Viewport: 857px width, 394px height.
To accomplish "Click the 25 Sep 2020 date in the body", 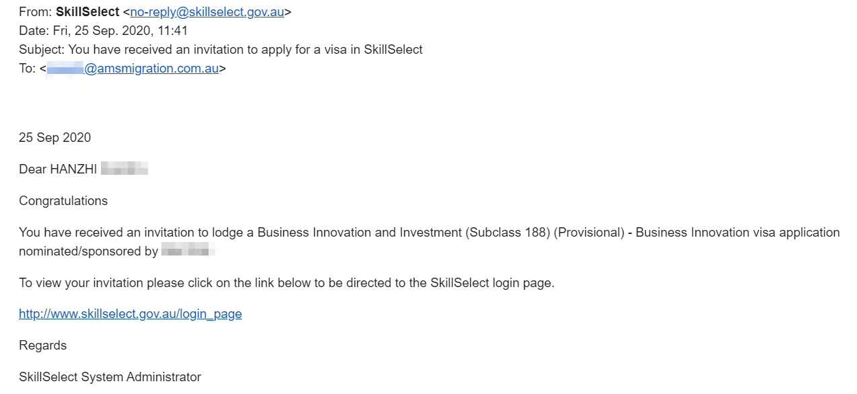I will point(55,138).
